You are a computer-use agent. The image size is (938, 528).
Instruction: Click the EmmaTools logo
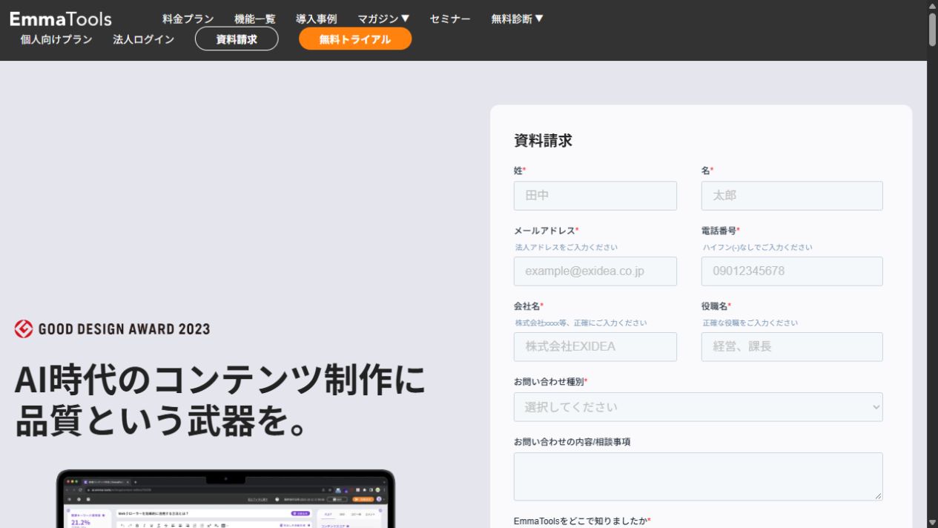point(61,19)
